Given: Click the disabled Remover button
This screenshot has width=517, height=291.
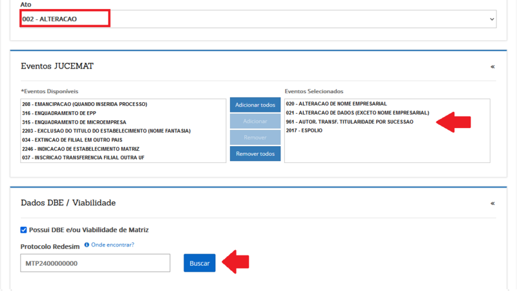Looking at the screenshot, I should [x=255, y=138].
